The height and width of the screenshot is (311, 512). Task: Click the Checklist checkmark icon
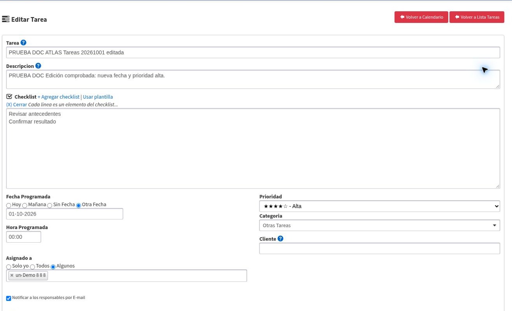coord(9,96)
